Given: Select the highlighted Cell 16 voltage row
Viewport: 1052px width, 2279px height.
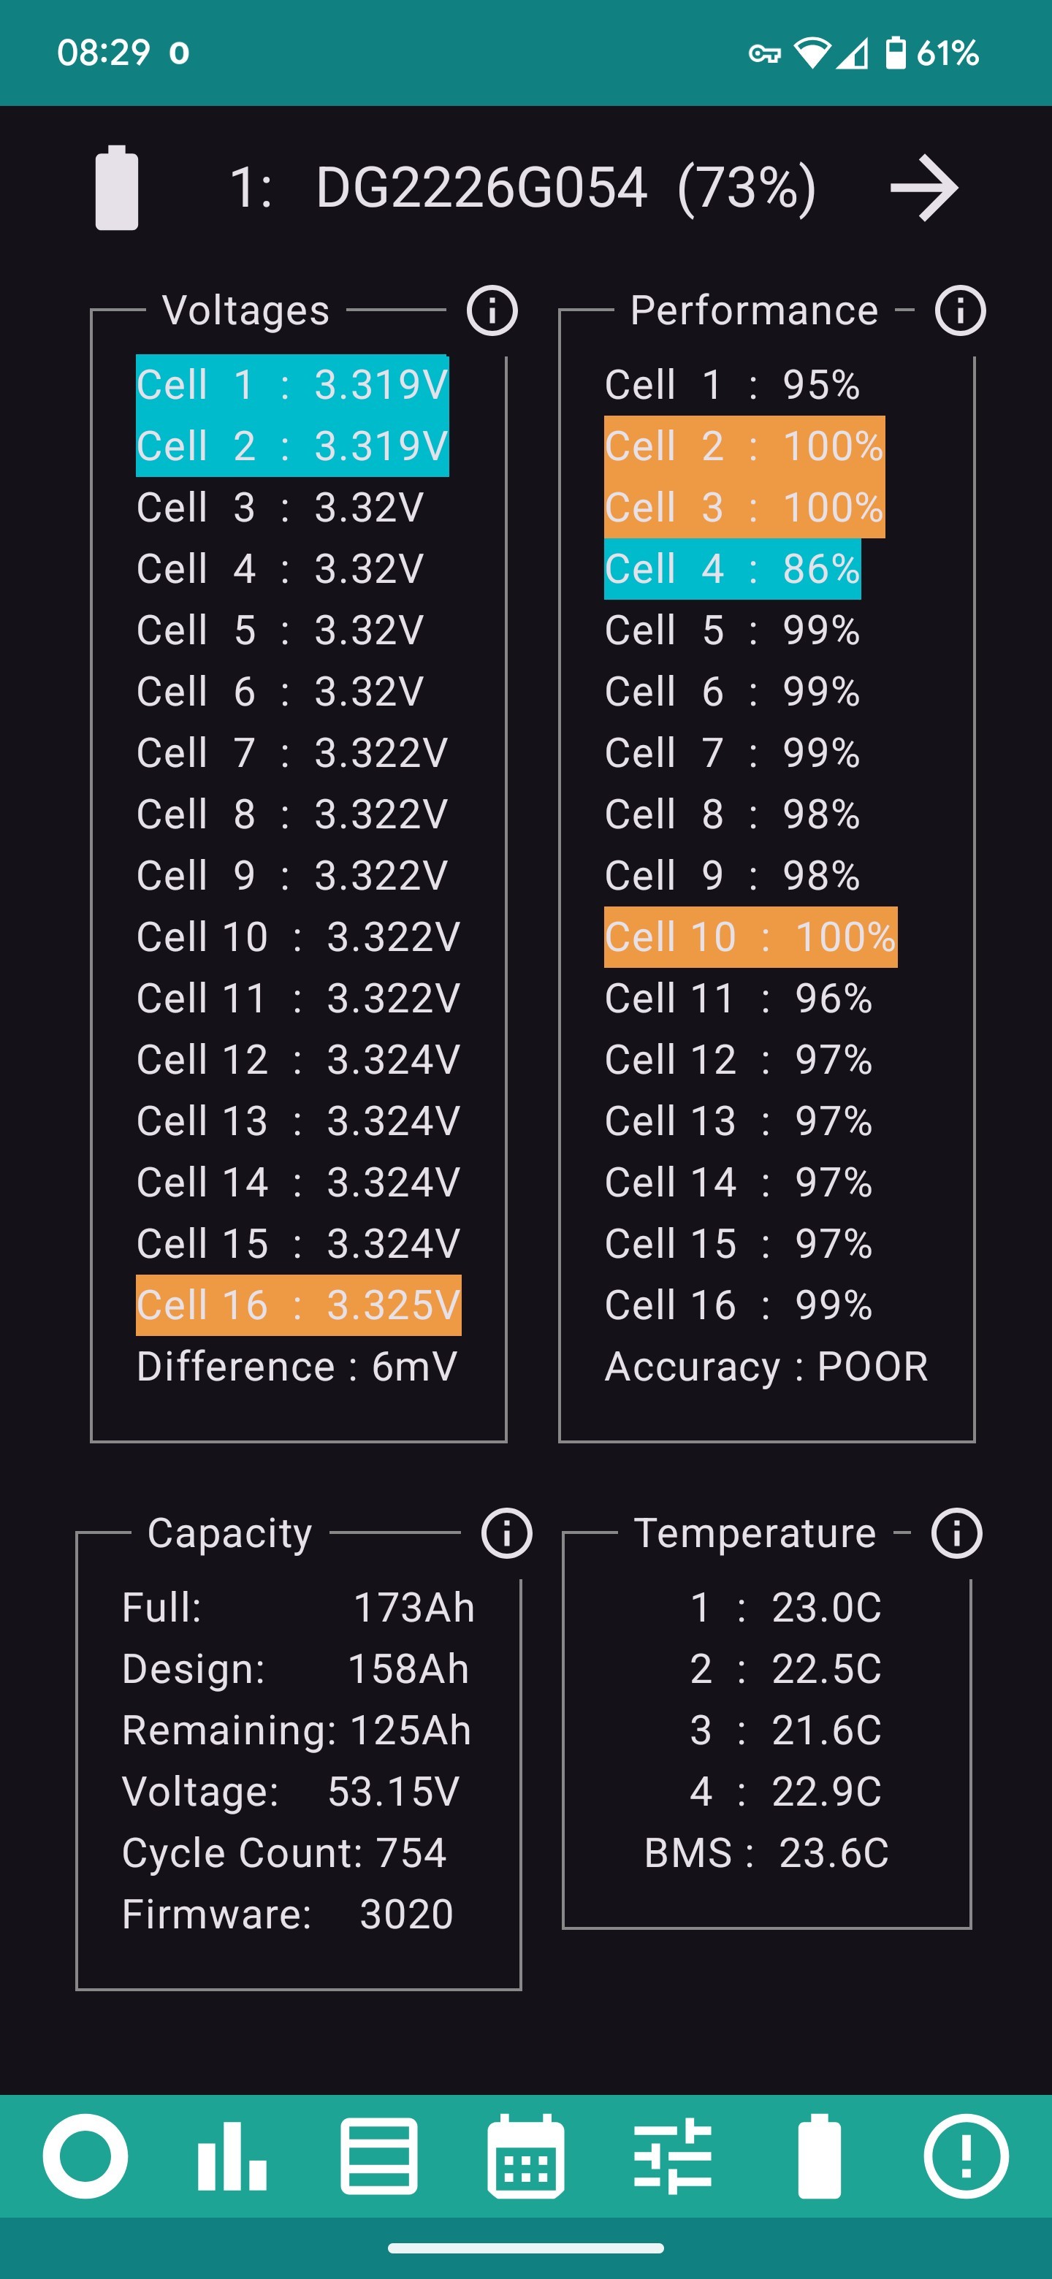Looking at the screenshot, I should click(x=298, y=1305).
